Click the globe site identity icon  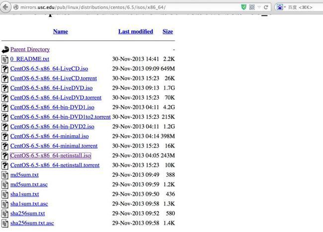pyautogui.click(x=16, y=7)
